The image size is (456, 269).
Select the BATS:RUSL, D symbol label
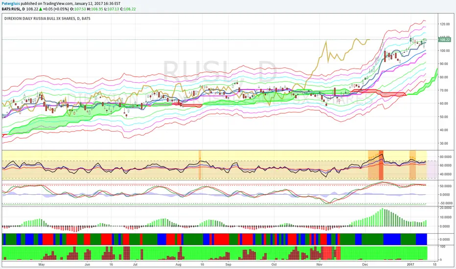click(x=13, y=9)
